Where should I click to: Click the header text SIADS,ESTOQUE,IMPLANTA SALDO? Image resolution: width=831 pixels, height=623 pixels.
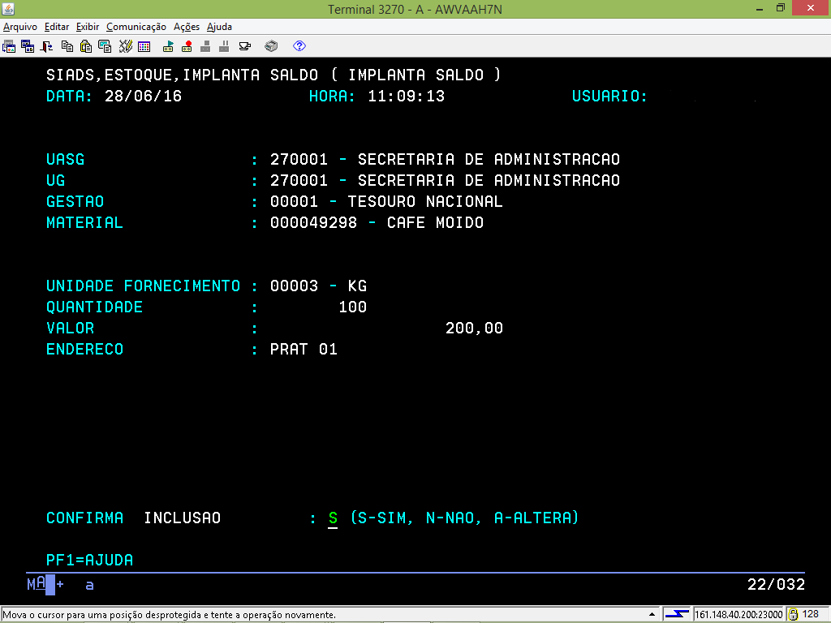(x=183, y=75)
